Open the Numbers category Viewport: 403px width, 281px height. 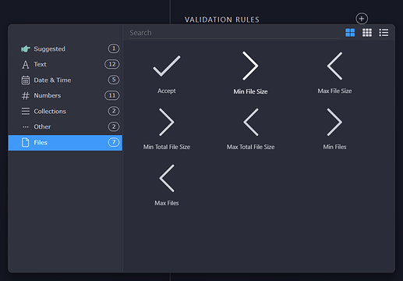65,95
